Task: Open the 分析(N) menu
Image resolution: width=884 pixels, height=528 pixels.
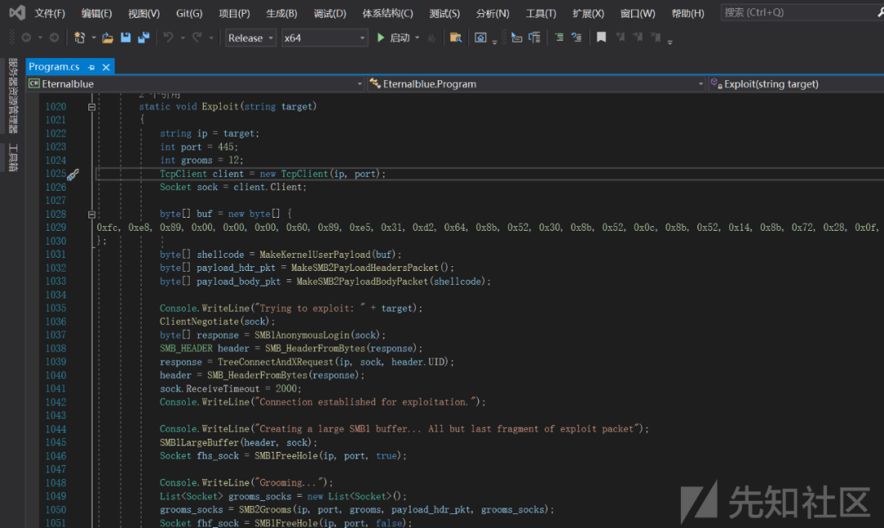Action: pyautogui.click(x=492, y=13)
